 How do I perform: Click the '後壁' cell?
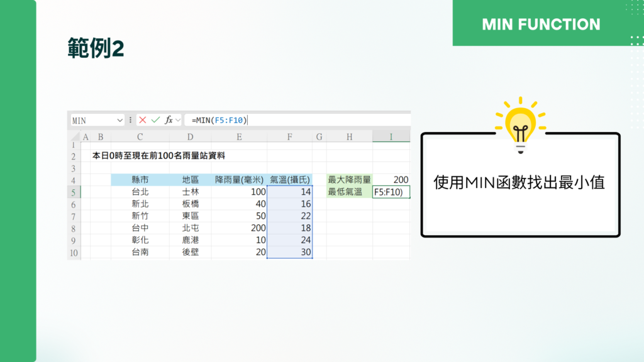190,252
